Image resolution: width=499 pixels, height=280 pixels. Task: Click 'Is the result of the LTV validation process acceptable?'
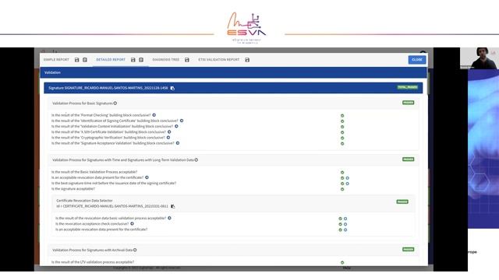pos(93,262)
